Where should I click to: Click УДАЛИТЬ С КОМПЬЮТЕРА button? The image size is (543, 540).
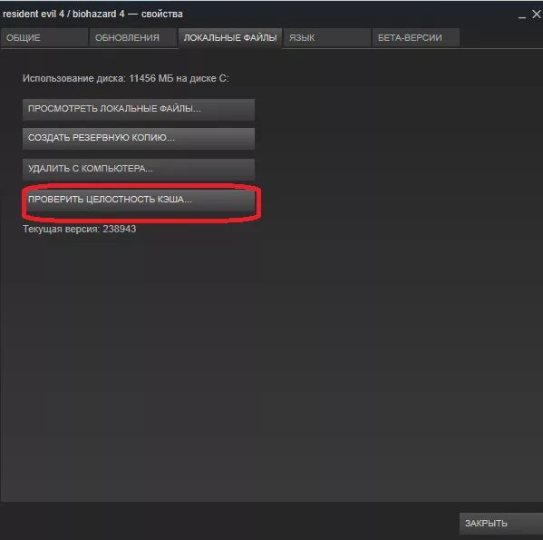139,169
